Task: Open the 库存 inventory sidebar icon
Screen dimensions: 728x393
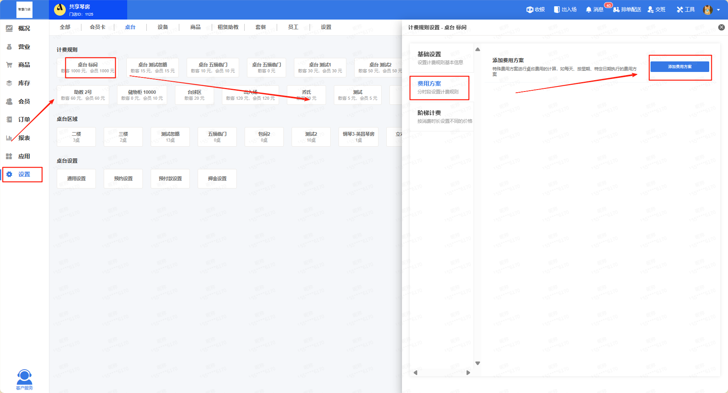Action: (9, 83)
